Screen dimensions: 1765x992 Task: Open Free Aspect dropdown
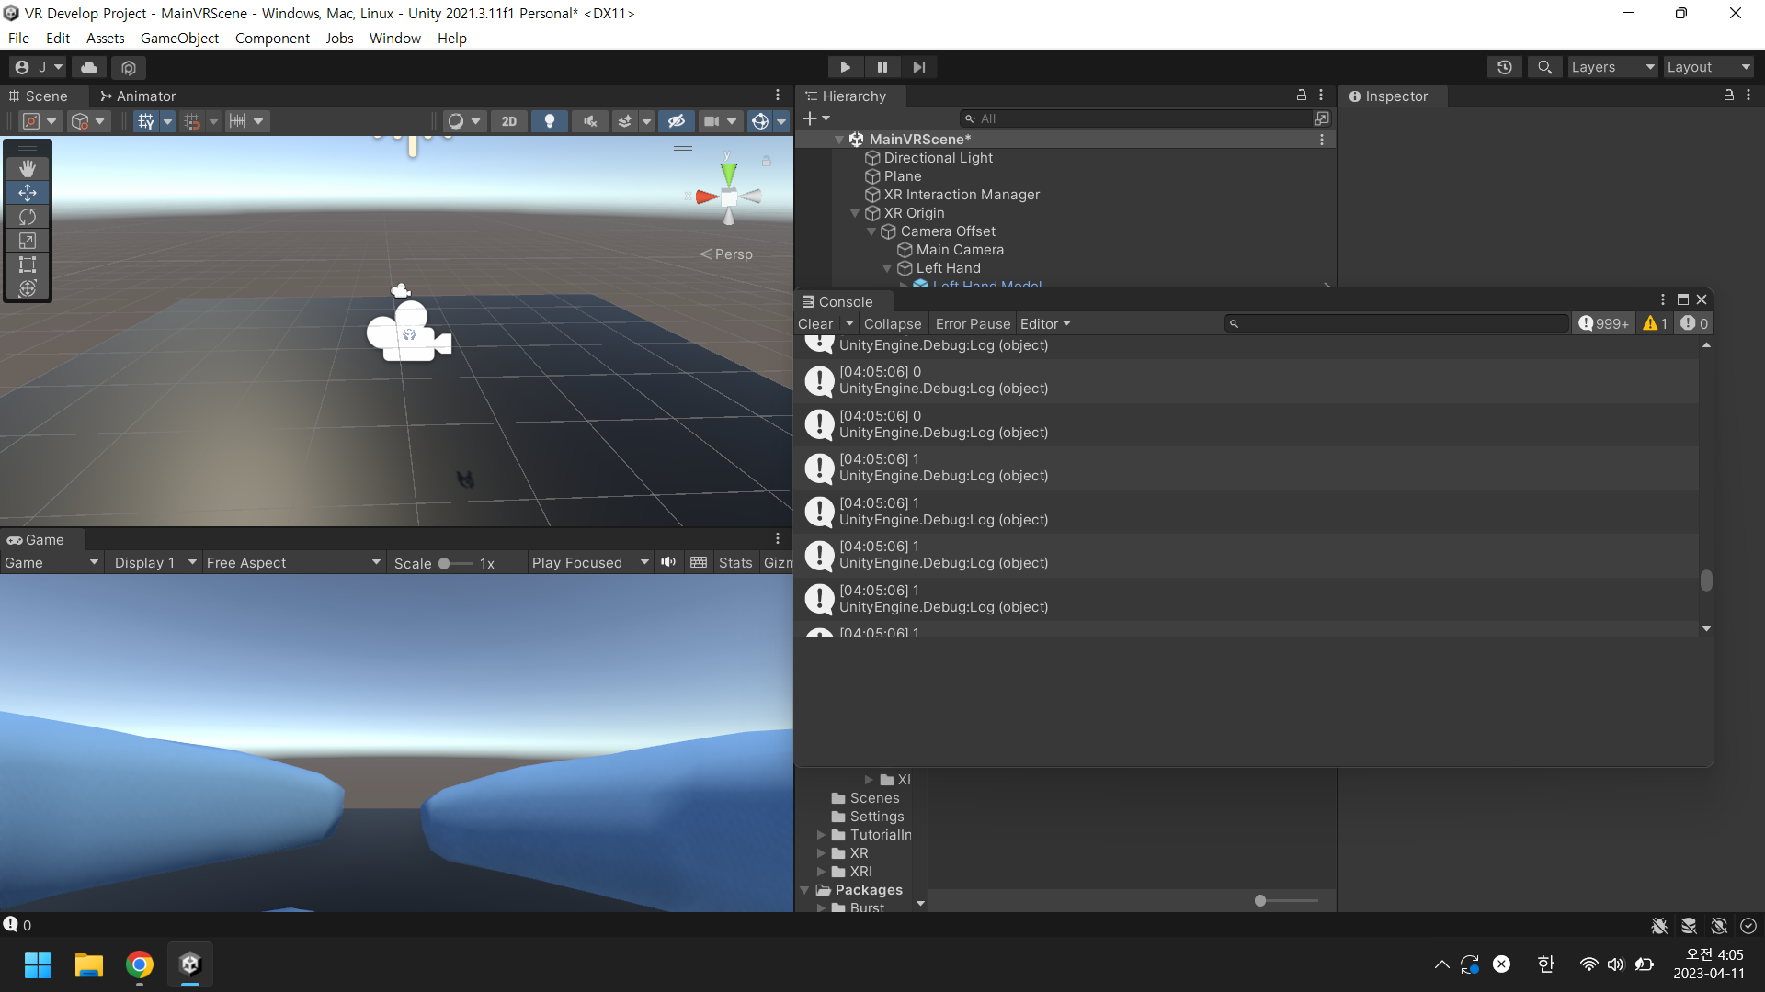click(292, 562)
